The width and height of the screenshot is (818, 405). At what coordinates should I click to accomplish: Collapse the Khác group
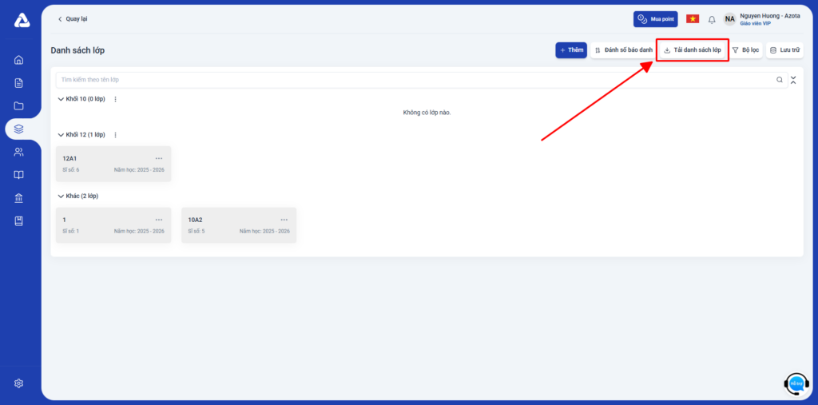(61, 196)
